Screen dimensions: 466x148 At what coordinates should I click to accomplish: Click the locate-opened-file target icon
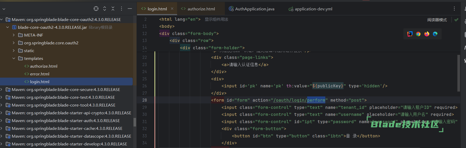click(96, 9)
